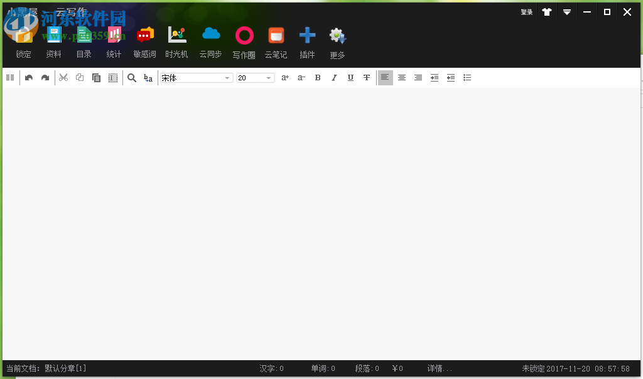Click the select all icon
The height and width of the screenshot is (379, 643).
click(113, 77)
